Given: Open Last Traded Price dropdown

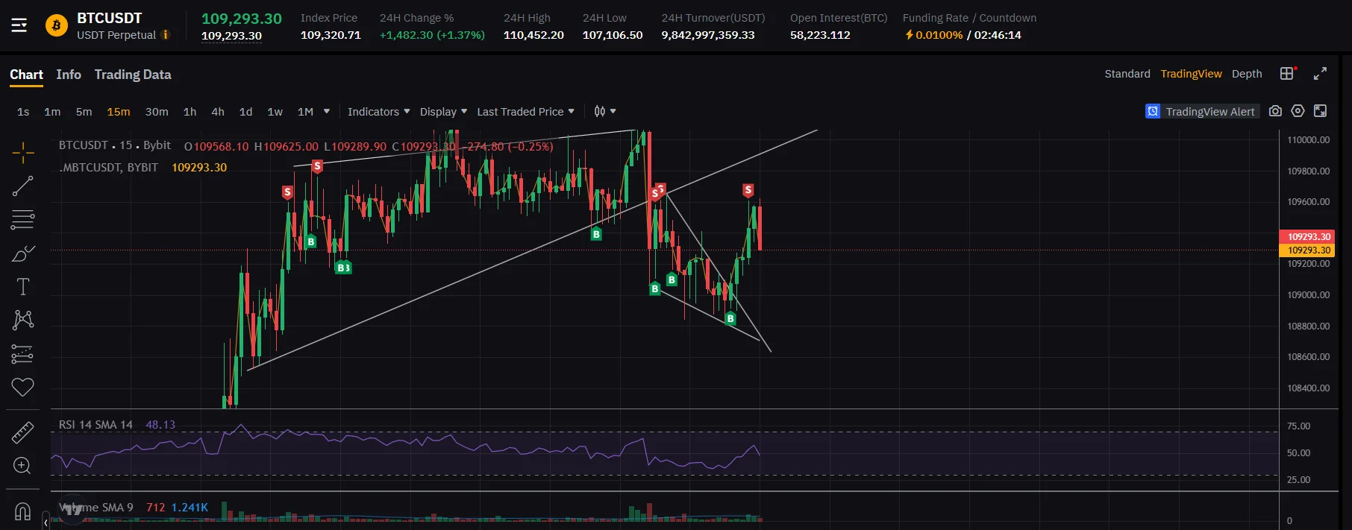Looking at the screenshot, I should click(526, 112).
